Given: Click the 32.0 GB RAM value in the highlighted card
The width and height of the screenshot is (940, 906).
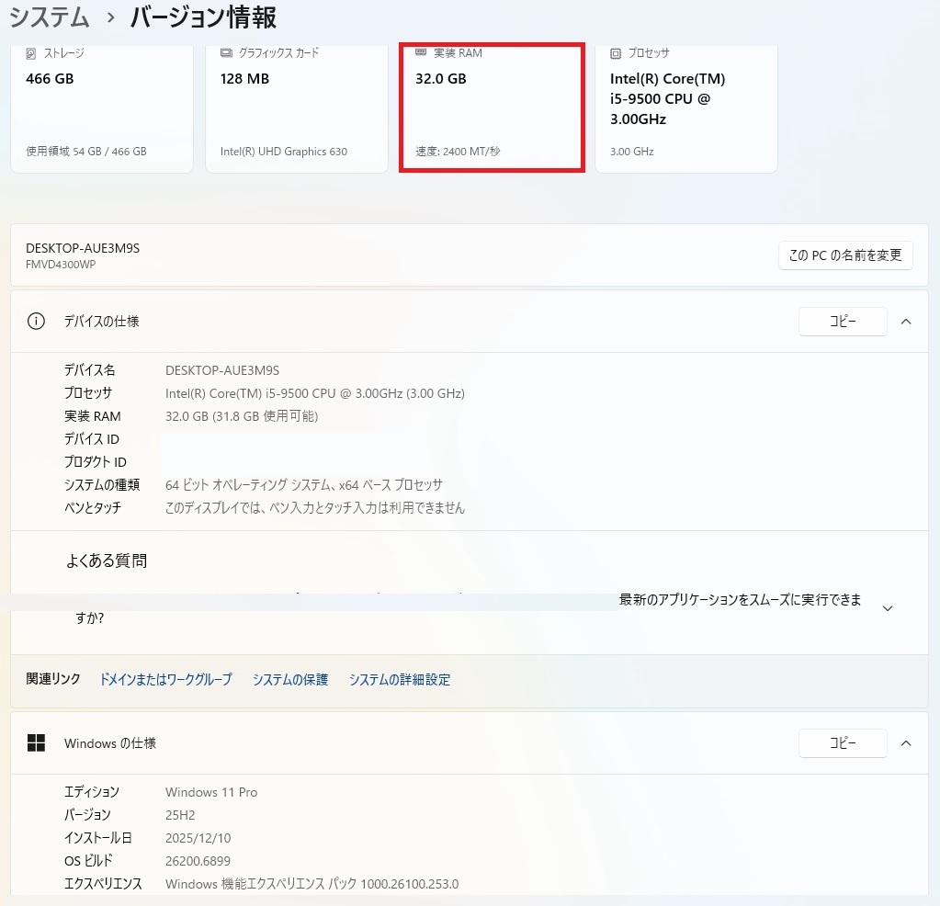Looking at the screenshot, I should pos(441,79).
